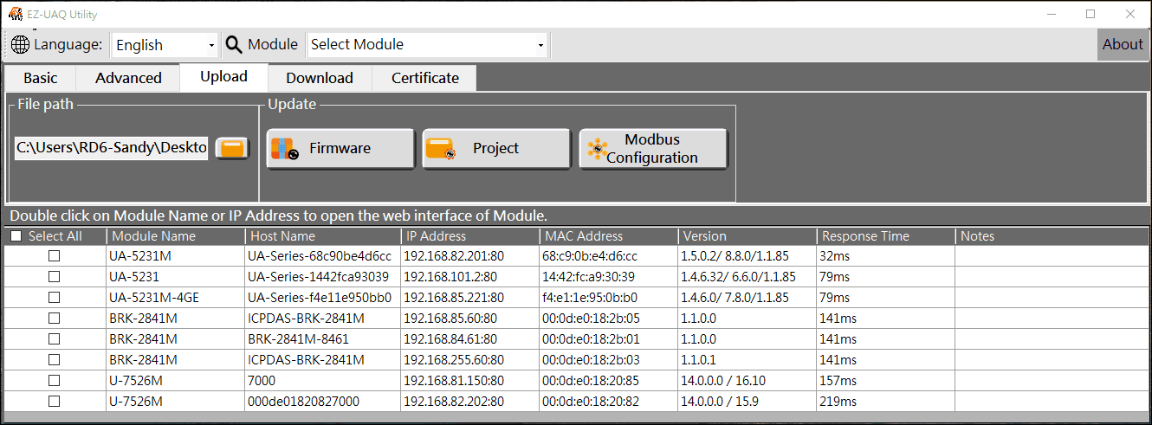This screenshot has width=1152, height=425.
Task: Click the EZ-UAQ app icon in title bar
Action: [15, 14]
